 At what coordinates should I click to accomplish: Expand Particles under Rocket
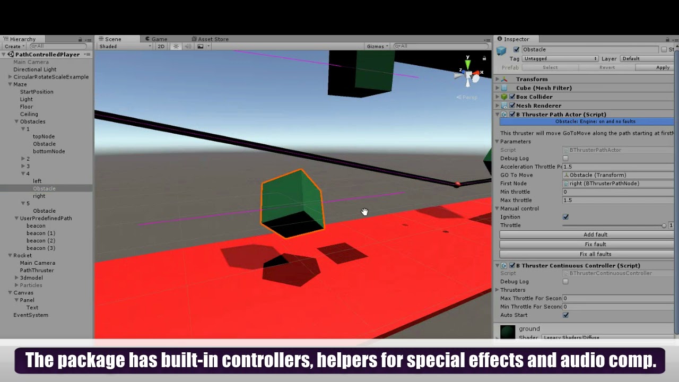(16, 285)
